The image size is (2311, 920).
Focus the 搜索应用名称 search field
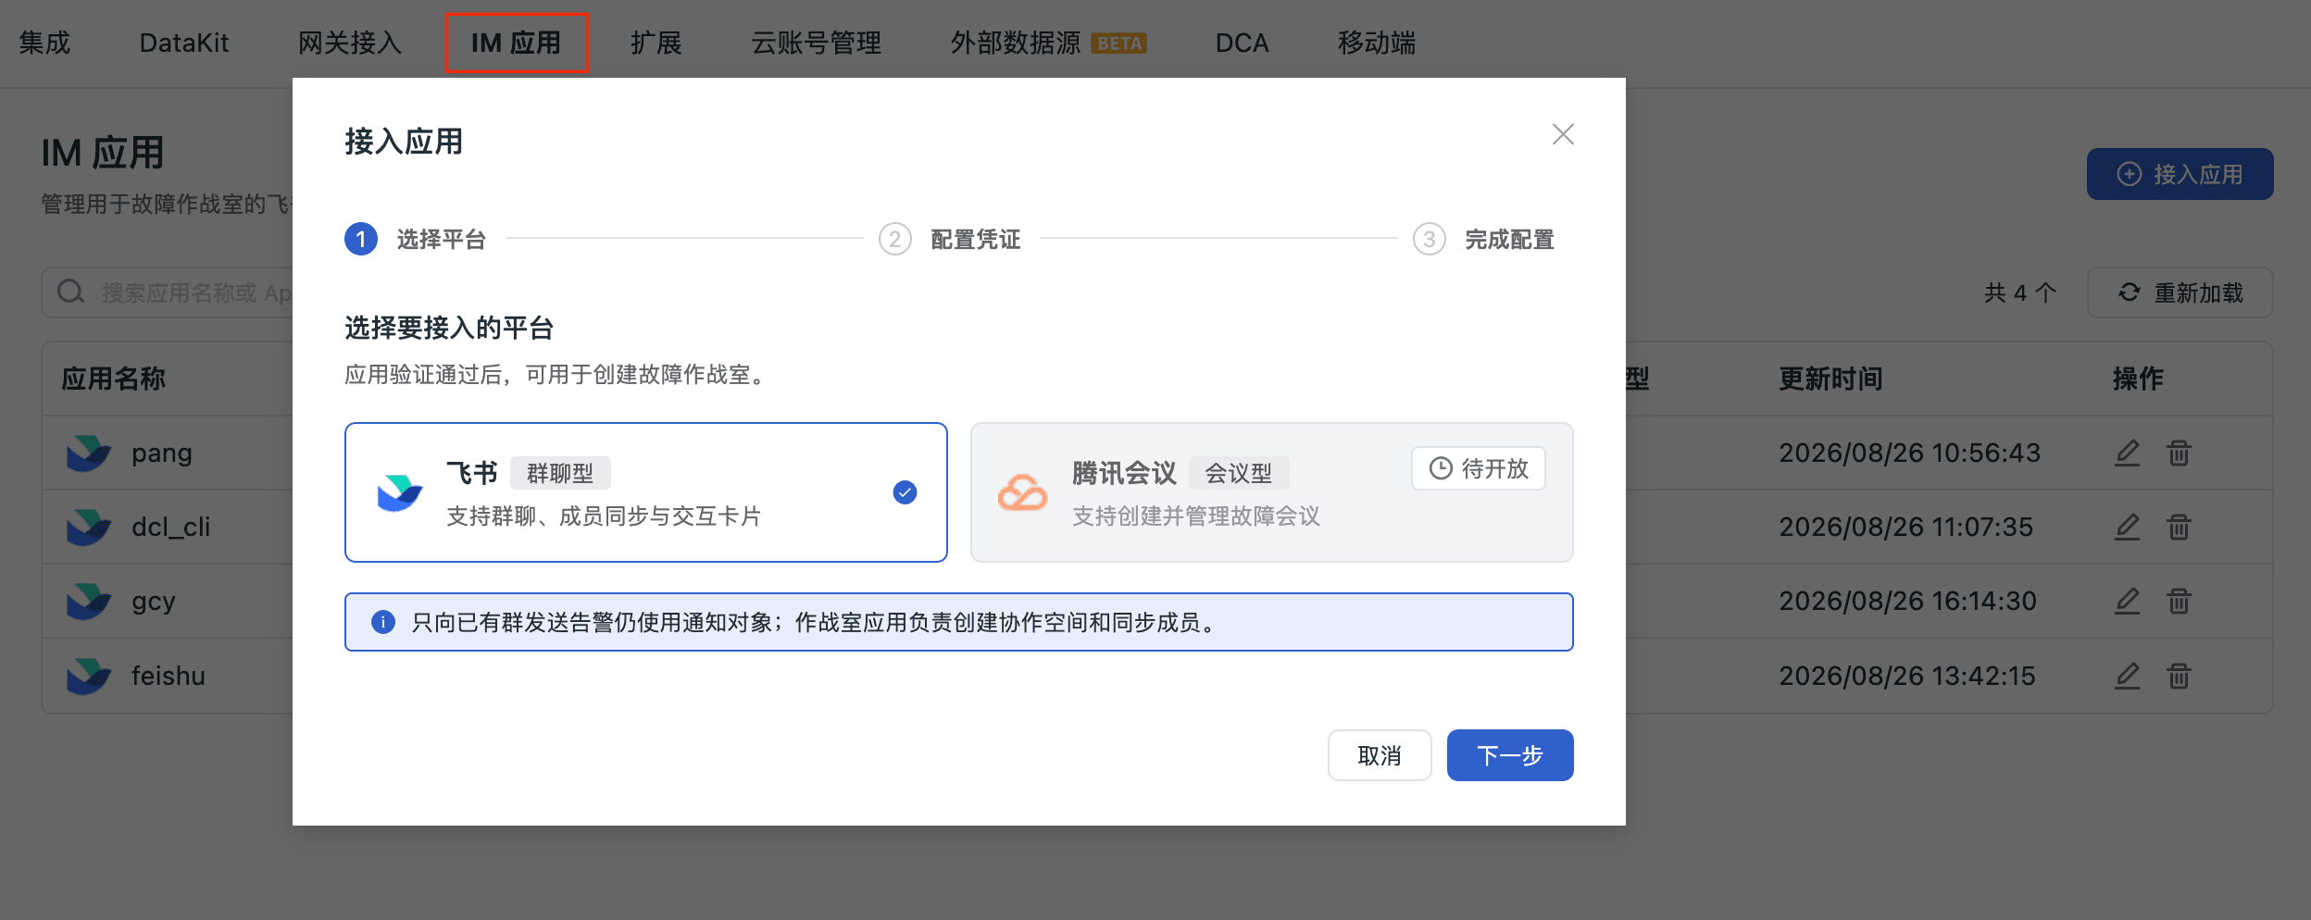(x=168, y=292)
